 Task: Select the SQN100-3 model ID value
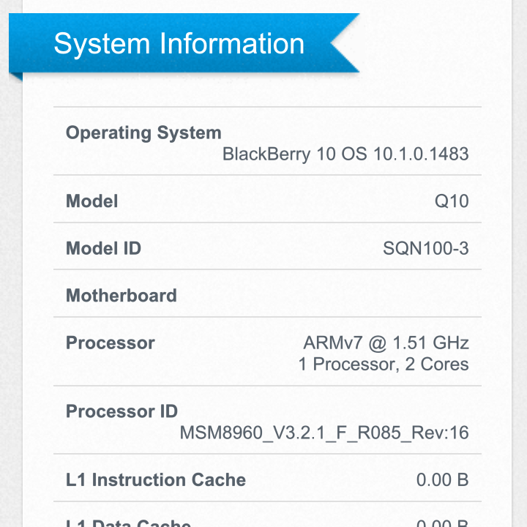coord(426,249)
